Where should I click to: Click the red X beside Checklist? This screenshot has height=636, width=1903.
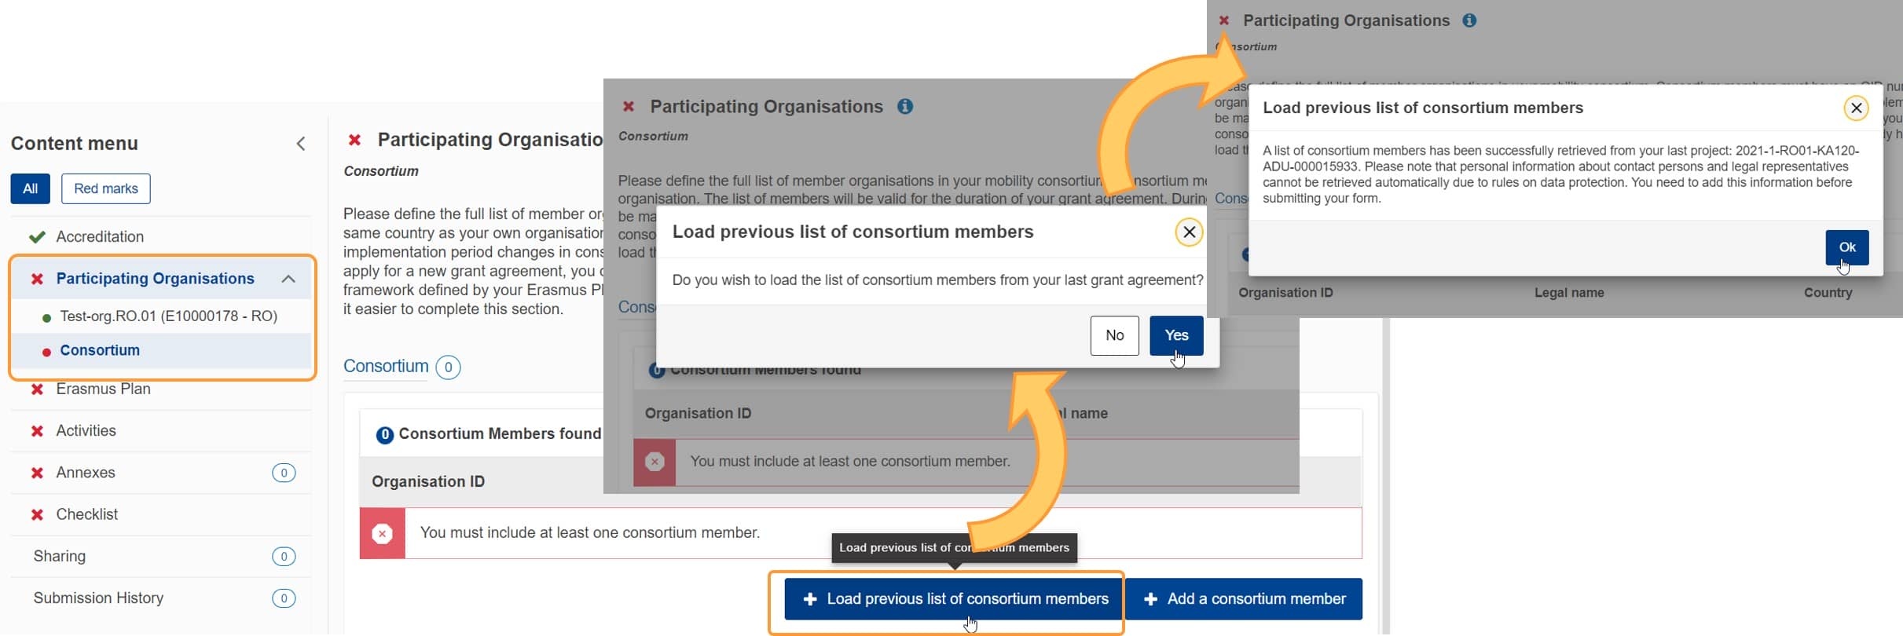[x=37, y=514]
